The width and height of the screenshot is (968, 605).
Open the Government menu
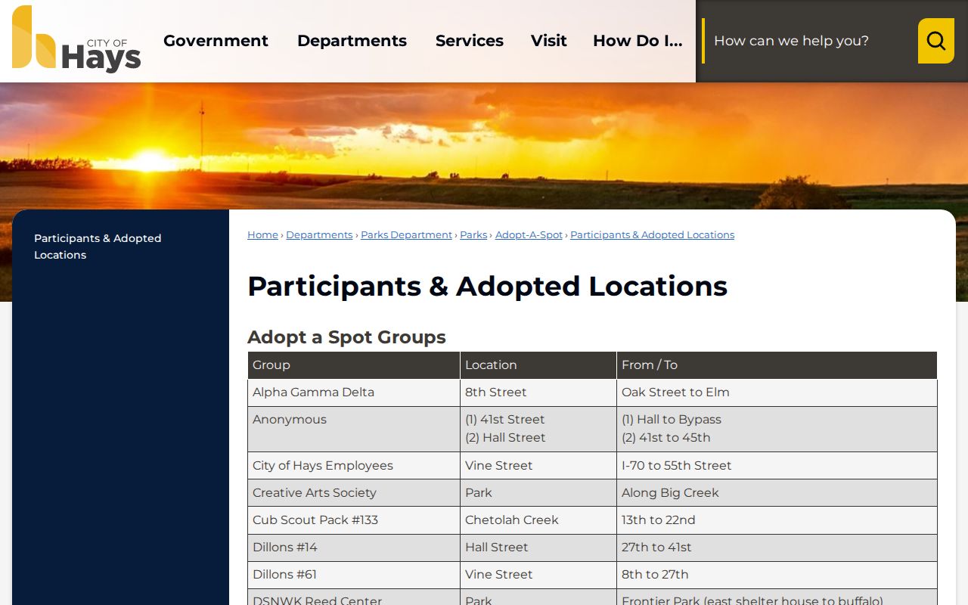pos(216,41)
